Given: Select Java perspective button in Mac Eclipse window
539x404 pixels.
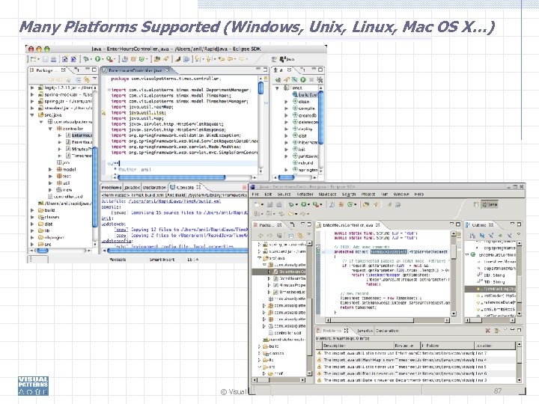Looking at the screenshot, I should pos(287,59).
